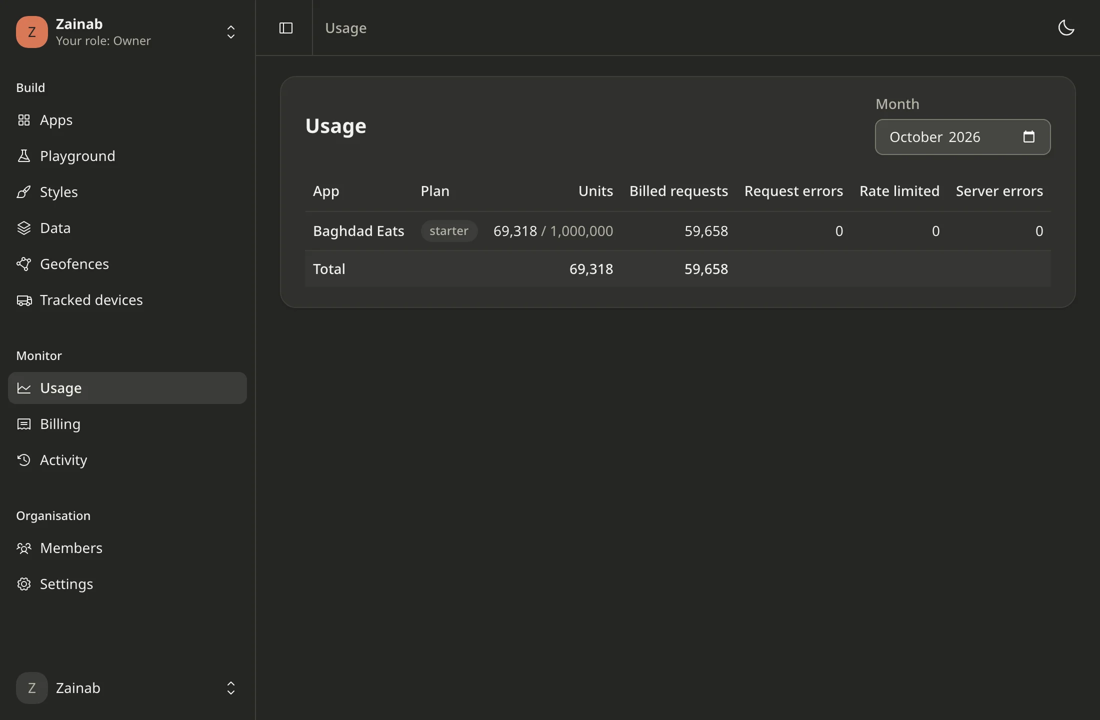Expand the Zainab user menu chevrons at bottom
This screenshot has width=1100, height=720.
(230, 688)
